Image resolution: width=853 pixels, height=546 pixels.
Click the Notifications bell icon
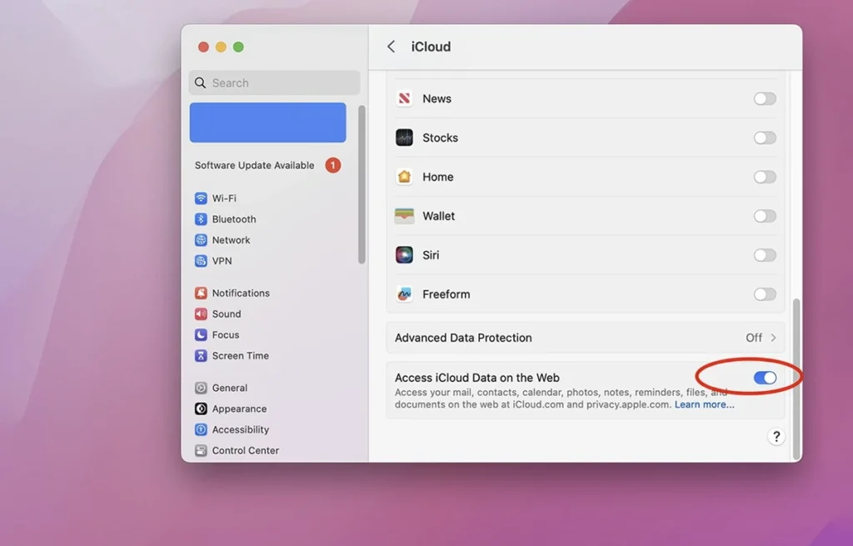point(201,293)
